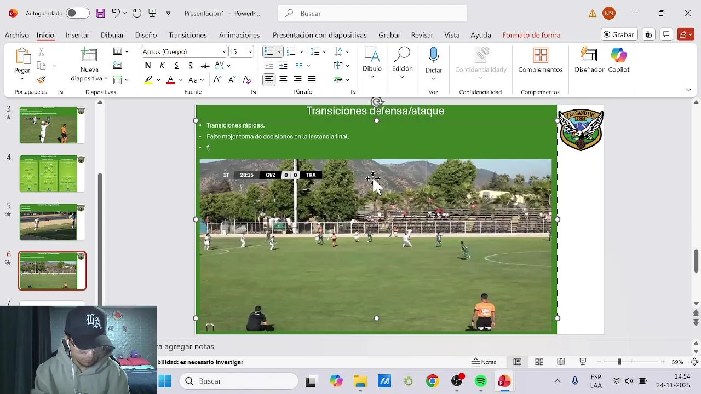Toggle underline (S) formatting
Image resolution: width=701 pixels, height=394 pixels.
(176, 66)
